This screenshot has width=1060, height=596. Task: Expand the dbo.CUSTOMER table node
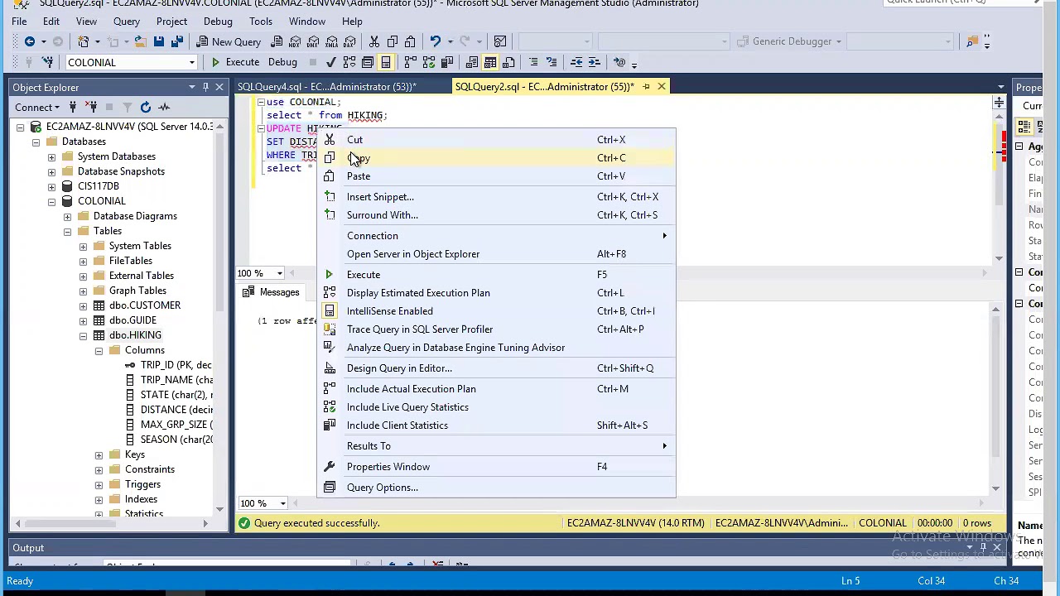pos(83,305)
